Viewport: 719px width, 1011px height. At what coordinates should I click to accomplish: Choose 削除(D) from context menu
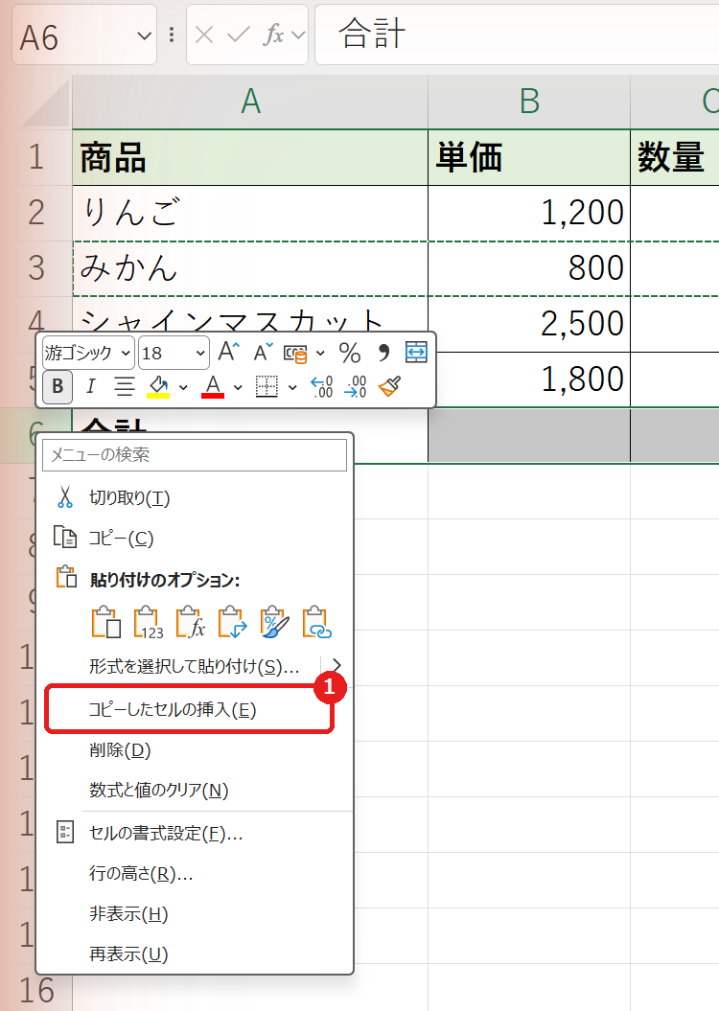tap(194, 750)
